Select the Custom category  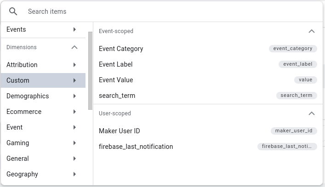tap(43, 80)
